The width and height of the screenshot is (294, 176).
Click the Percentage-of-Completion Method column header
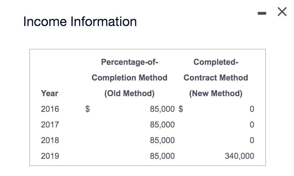click(x=129, y=78)
